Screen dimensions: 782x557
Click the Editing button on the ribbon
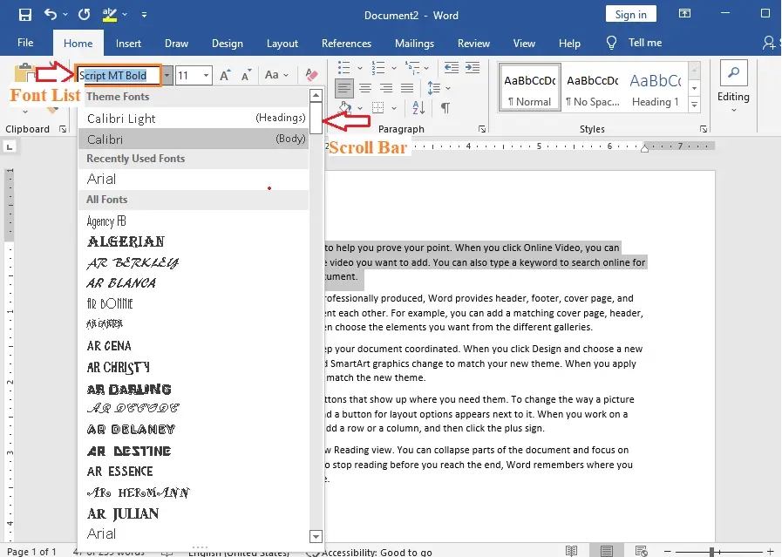pyautogui.click(x=732, y=87)
